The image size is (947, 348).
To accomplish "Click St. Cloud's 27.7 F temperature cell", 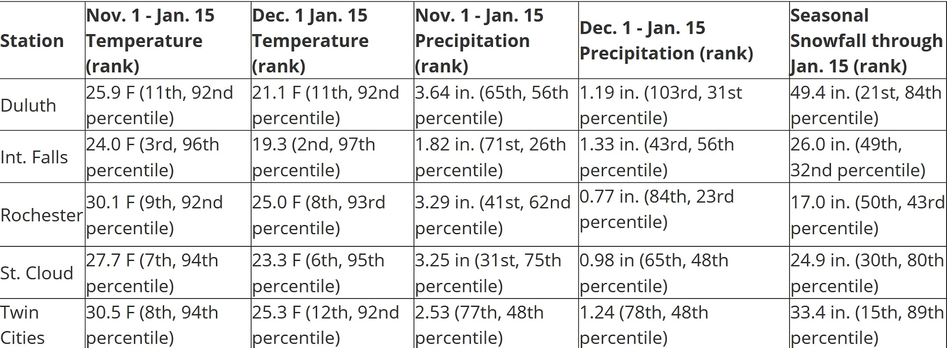I will pos(152,273).
